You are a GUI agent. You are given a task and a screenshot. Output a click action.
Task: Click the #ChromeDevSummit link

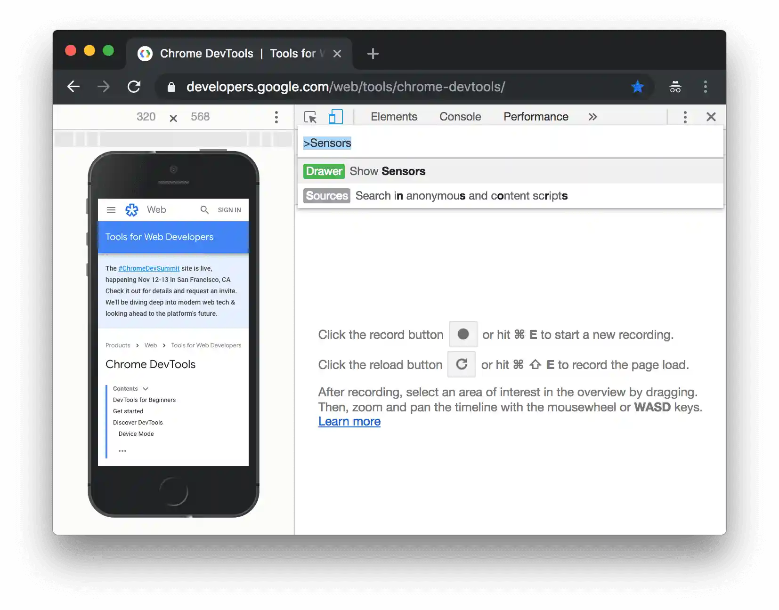click(x=149, y=268)
